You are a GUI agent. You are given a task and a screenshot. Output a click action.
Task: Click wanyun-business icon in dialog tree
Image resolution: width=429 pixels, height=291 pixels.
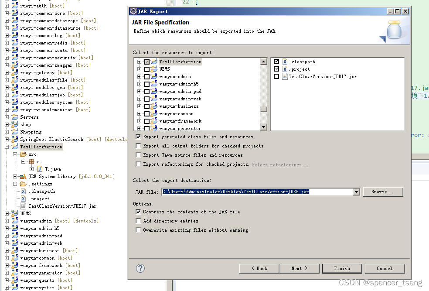[154, 106]
